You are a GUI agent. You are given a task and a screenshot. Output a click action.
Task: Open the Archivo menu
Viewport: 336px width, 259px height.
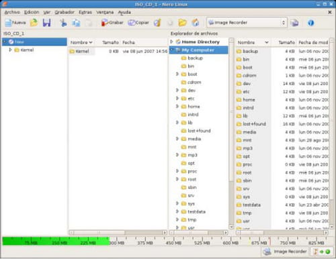click(x=12, y=12)
